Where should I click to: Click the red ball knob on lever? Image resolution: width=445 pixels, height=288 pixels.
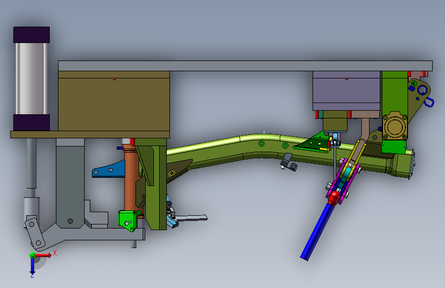click(x=334, y=198)
